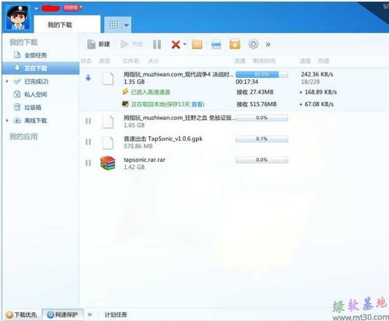Screen dimensions: 389x321
Task: Open the yellow folder icon in toolbar
Action: [197, 44]
